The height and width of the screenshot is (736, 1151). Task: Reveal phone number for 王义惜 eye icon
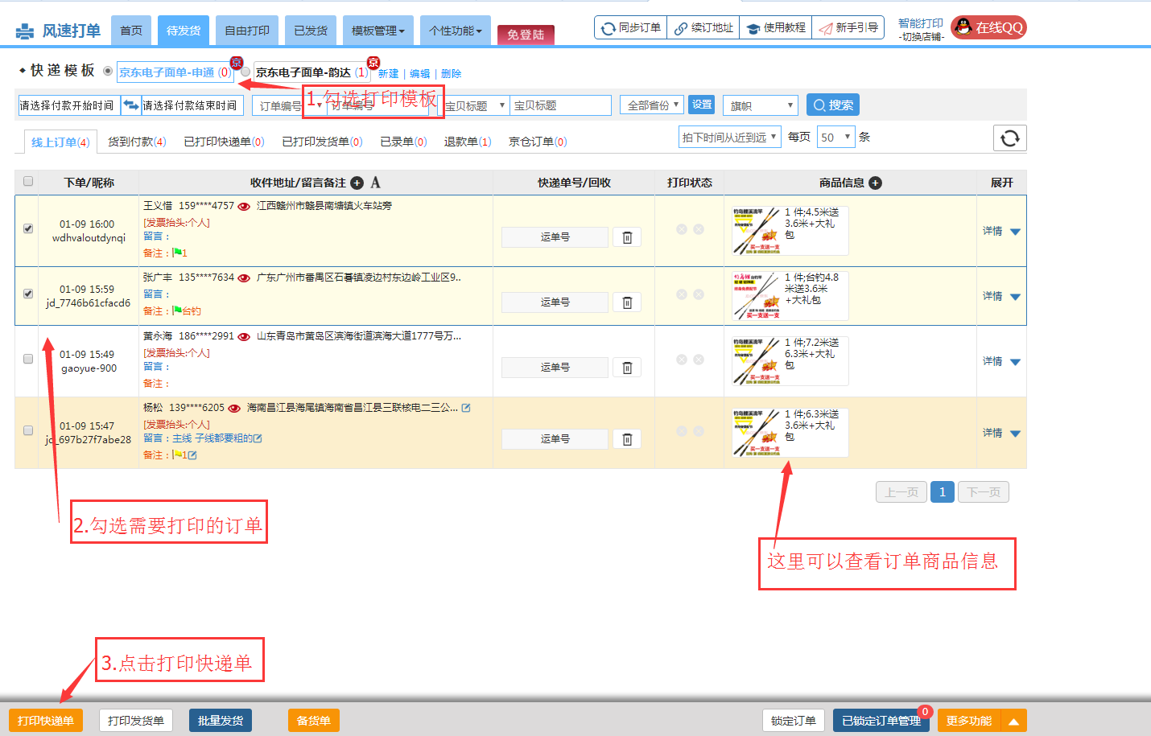(244, 207)
